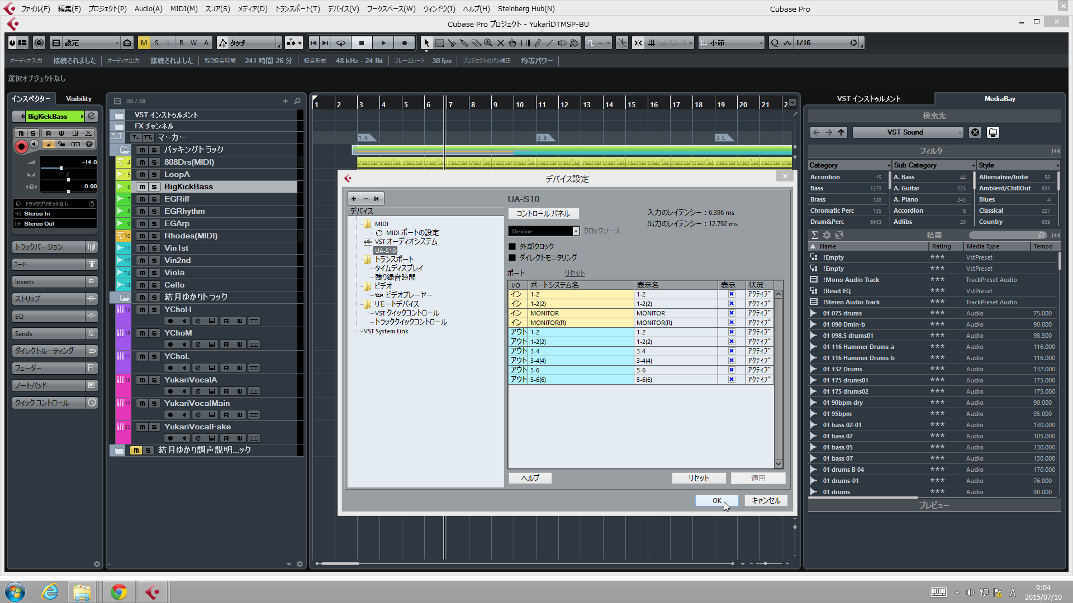The width and height of the screenshot is (1073, 603).
Task: Select the Range Selection tool
Action: (x=439, y=43)
